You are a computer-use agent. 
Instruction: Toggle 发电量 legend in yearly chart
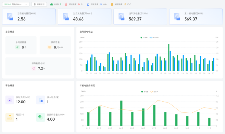(x=145, y=92)
